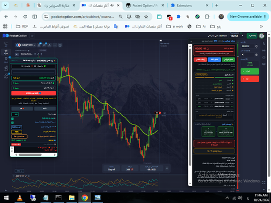This screenshot has height=203, width=271.
Task: Click the red button in right analysis panel
Action: coord(200,60)
